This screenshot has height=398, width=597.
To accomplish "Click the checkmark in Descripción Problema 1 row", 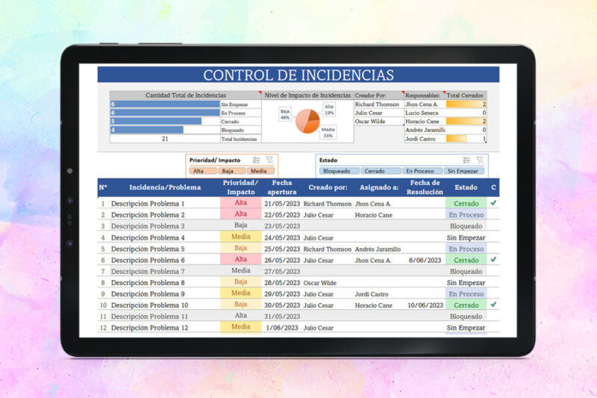I will click(x=493, y=203).
